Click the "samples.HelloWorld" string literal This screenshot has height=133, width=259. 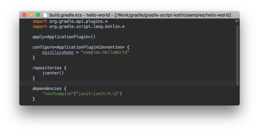105,52
